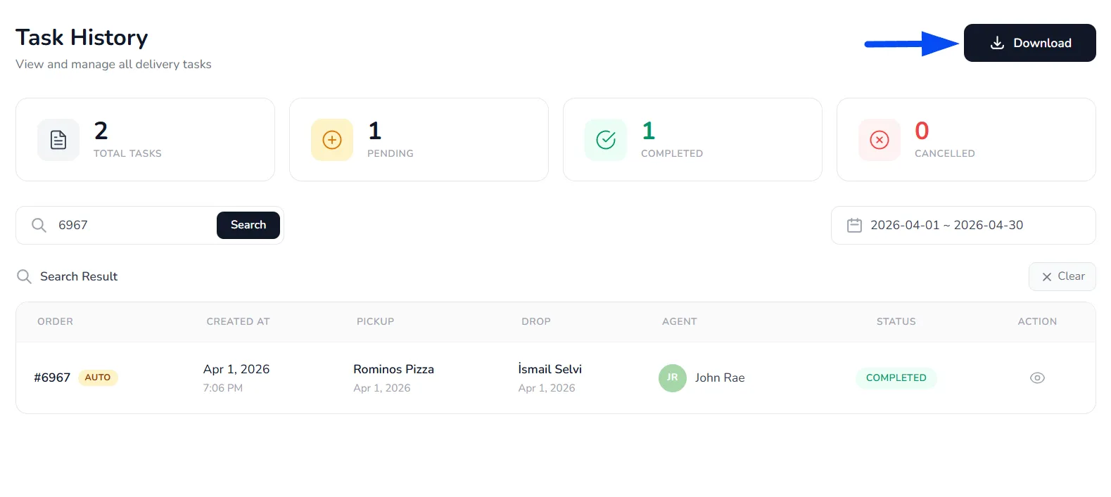Open the date range picker
Image resolution: width=1111 pixels, height=497 pixels.
click(x=963, y=225)
